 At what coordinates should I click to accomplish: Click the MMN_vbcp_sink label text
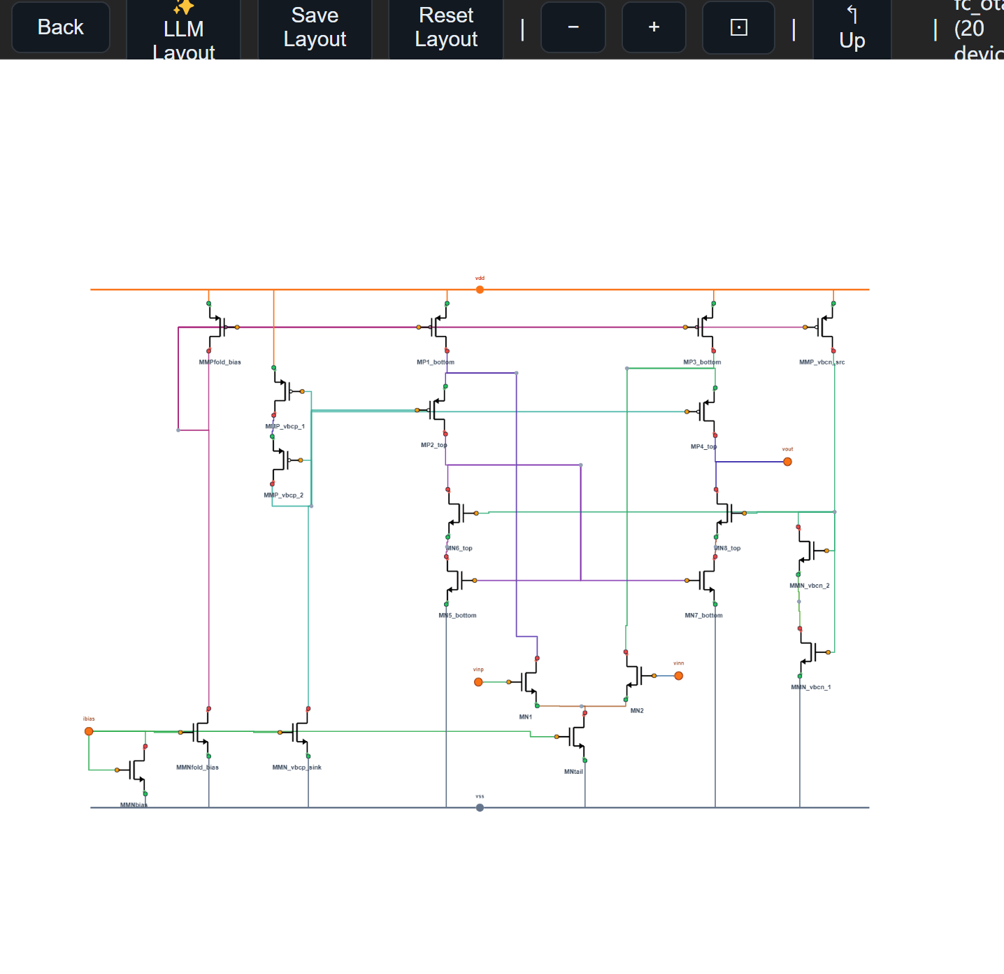pyautogui.click(x=297, y=768)
